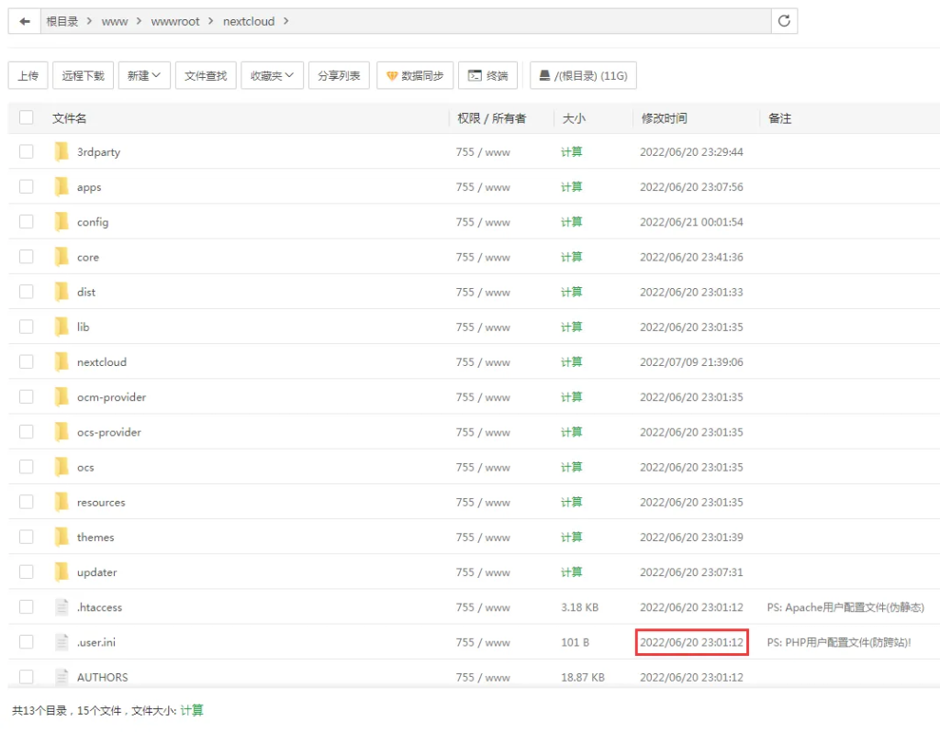Click the 3rdparty folder icon
Screen dimensions: 940x732
point(62,152)
